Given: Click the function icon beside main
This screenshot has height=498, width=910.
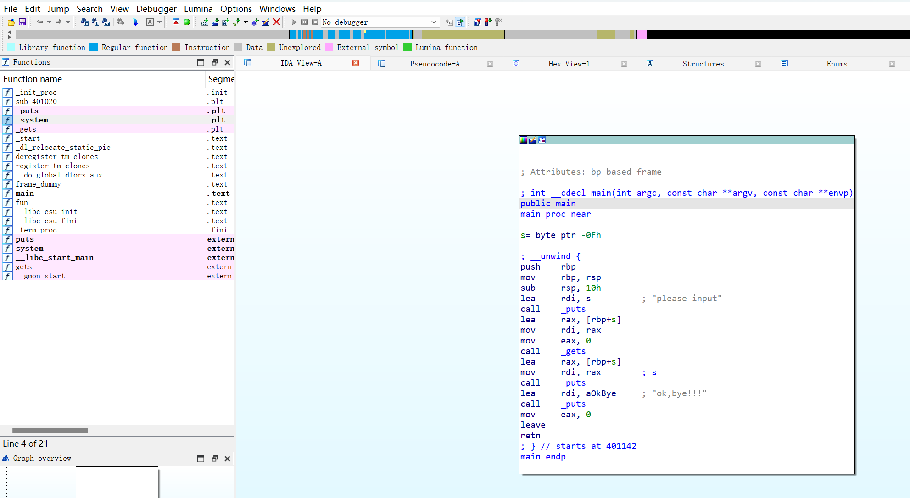Looking at the screenshot, I should [7, 194].
